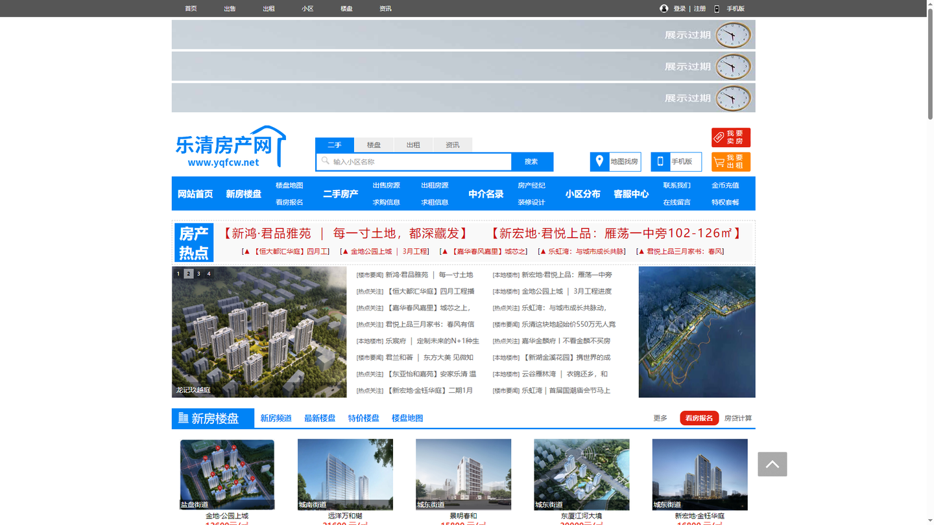The height and width of the screenshot is (525, 934).
Task: Open 小区分布 in the blue navigation bar
Action: [583, 194]
